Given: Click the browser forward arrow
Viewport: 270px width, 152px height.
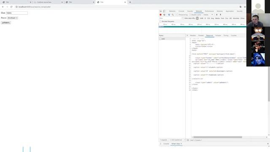Looking at the screenshot, I should 7,7.
